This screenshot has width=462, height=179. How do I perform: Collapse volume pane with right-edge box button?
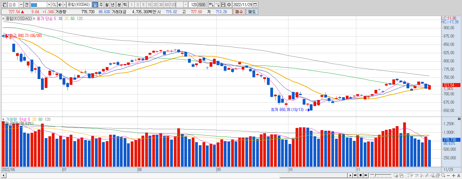click(x=459, y=119)
